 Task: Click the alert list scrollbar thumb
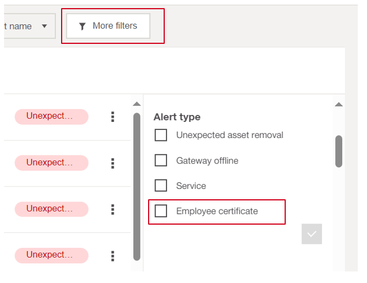(x=137, y=187)
